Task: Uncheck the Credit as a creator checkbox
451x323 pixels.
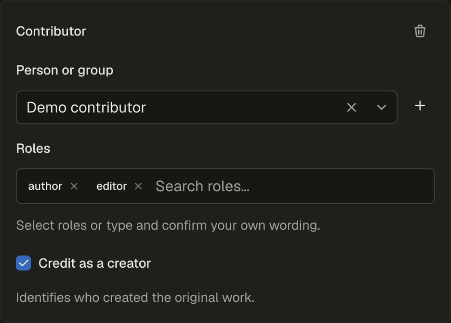Action: pyautogui.click(x=24, y=263)
